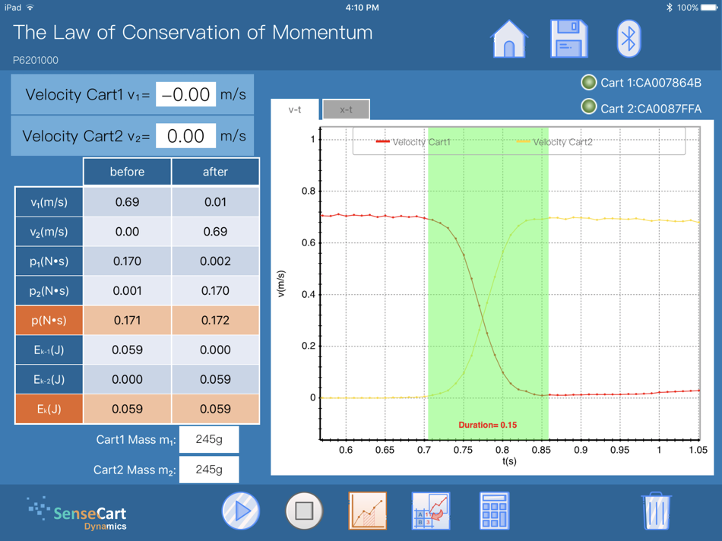Start data collection with the play button

[x=240, y=510]
